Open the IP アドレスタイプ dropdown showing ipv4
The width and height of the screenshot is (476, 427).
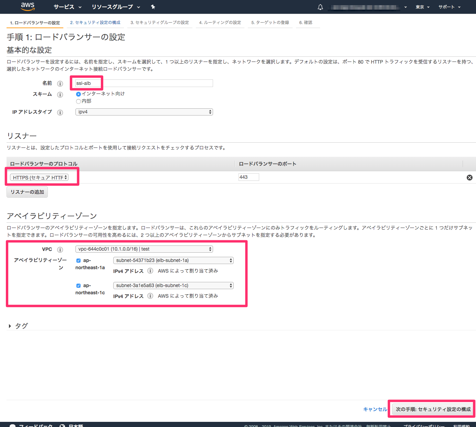coord(144,112)
